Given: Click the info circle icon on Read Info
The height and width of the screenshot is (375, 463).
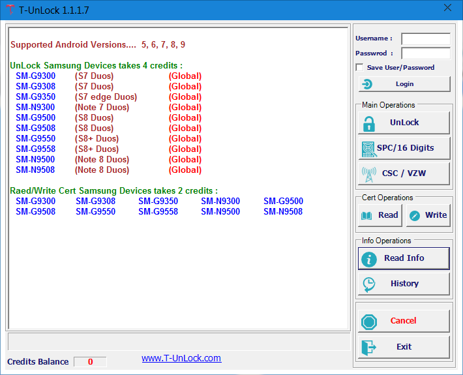Looking at the screenshot, I should (369, 260).
